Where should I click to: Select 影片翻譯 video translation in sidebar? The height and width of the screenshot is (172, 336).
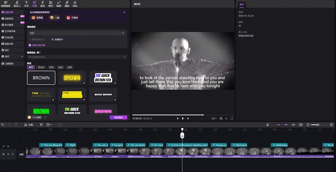(12, 25)
